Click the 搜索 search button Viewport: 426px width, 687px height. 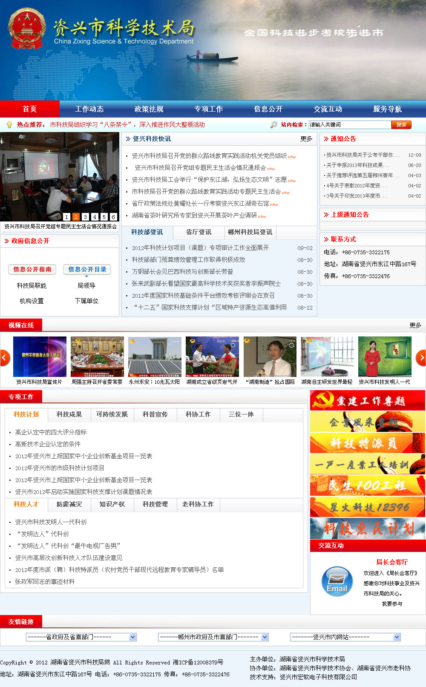[401, 125]
